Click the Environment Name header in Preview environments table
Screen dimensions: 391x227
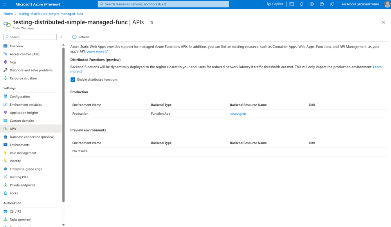point(87,143)
